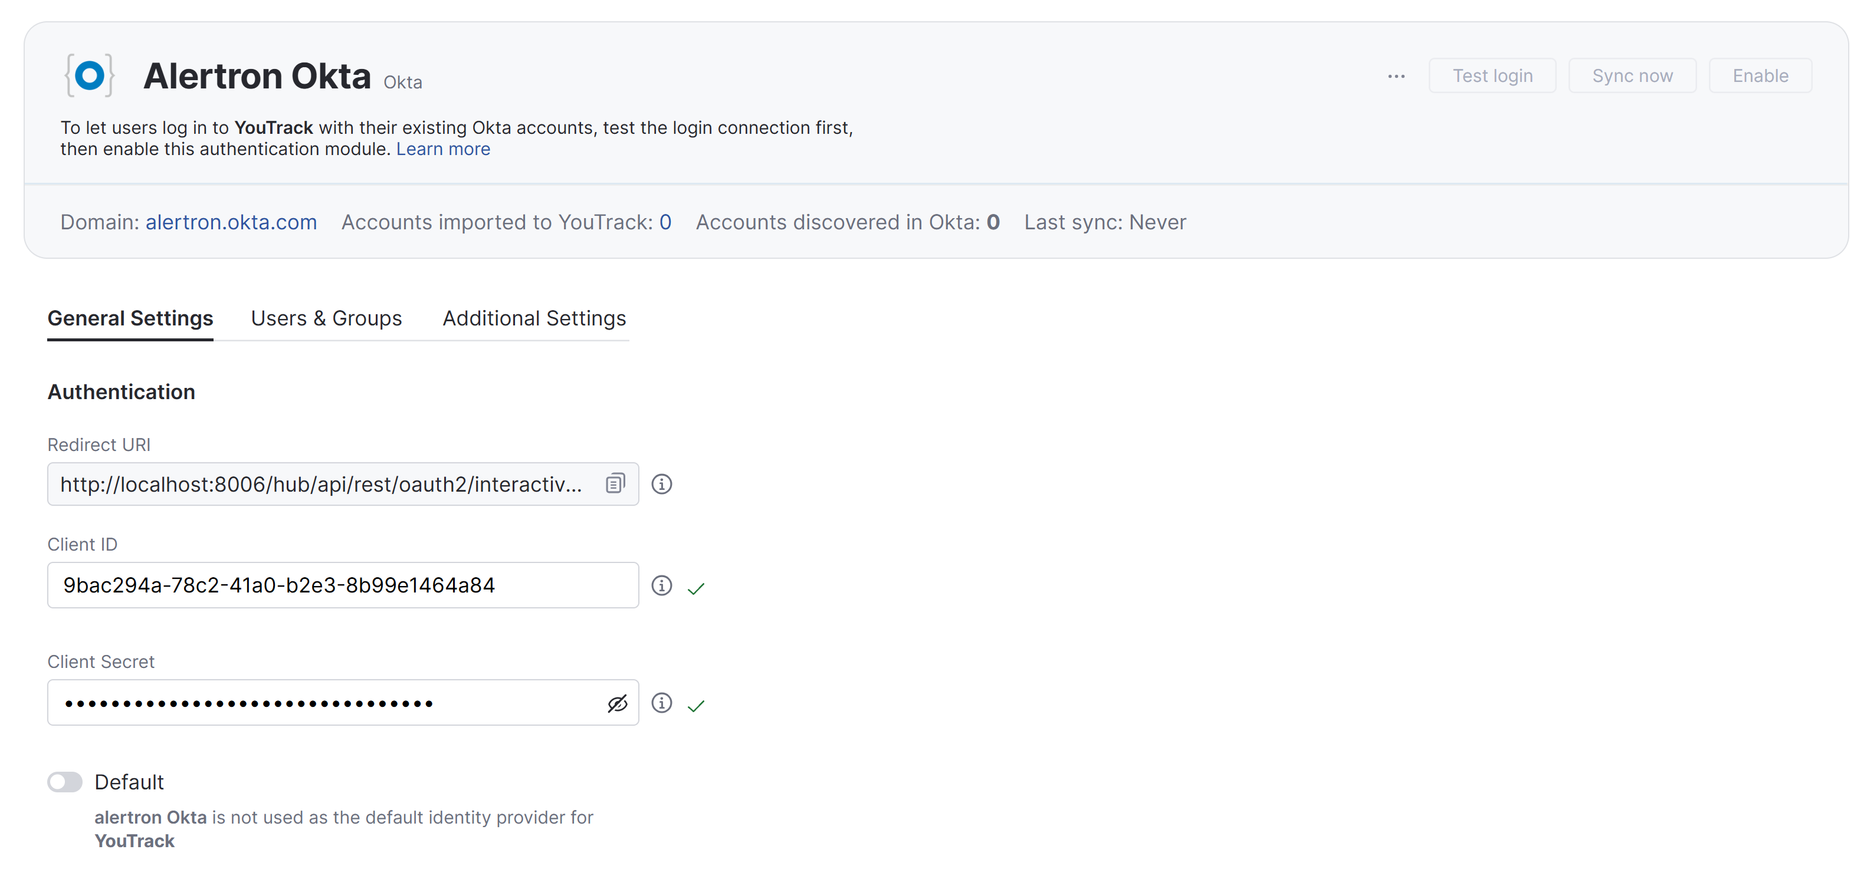1867x879 pixels.
Task: Select the General Settings tab
Action: tap(130, 318)
